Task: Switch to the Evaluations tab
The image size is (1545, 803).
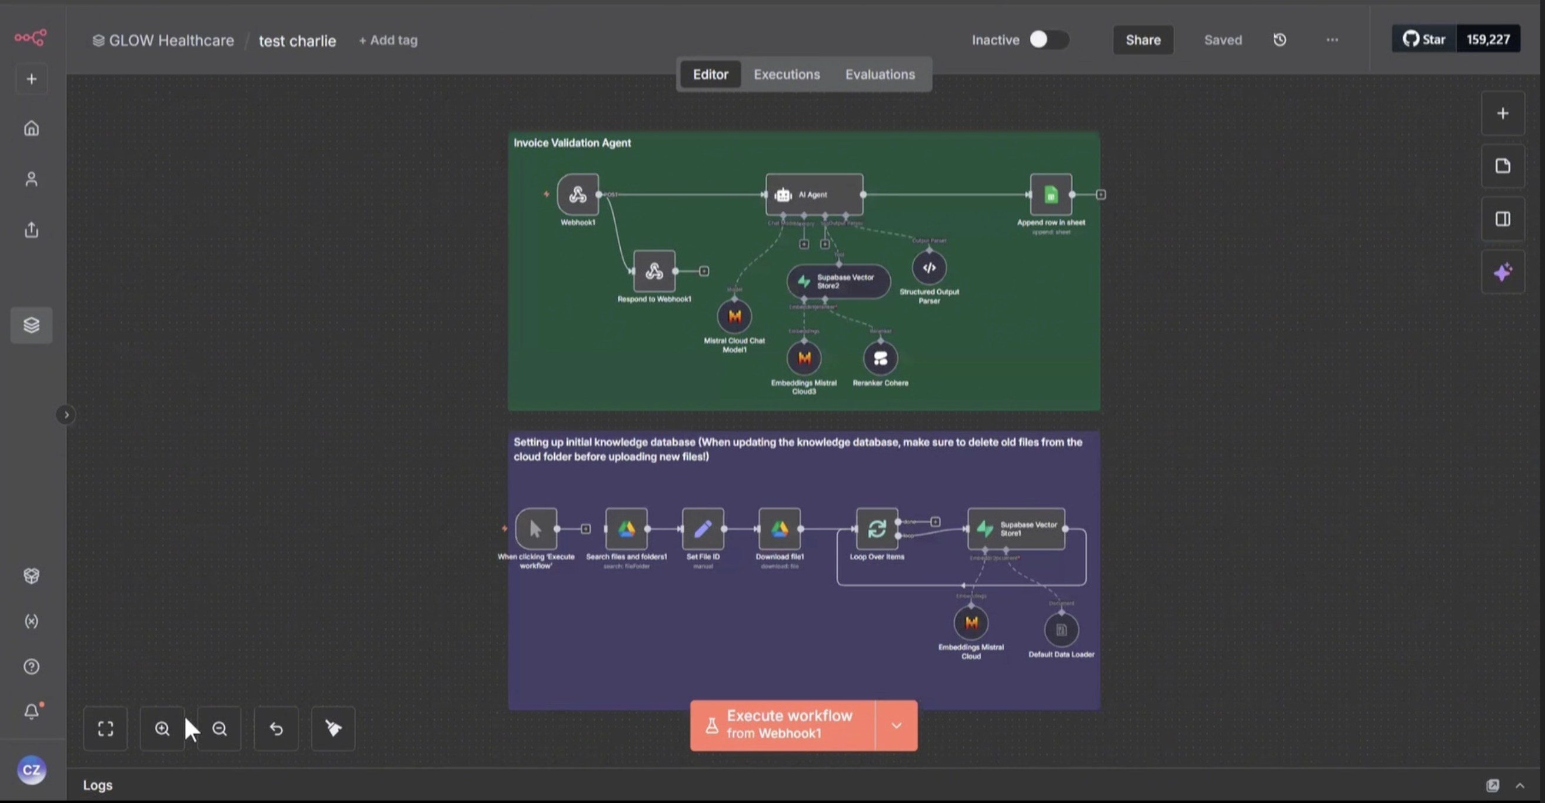Action: pyautogui.click(x=880, y=74)
